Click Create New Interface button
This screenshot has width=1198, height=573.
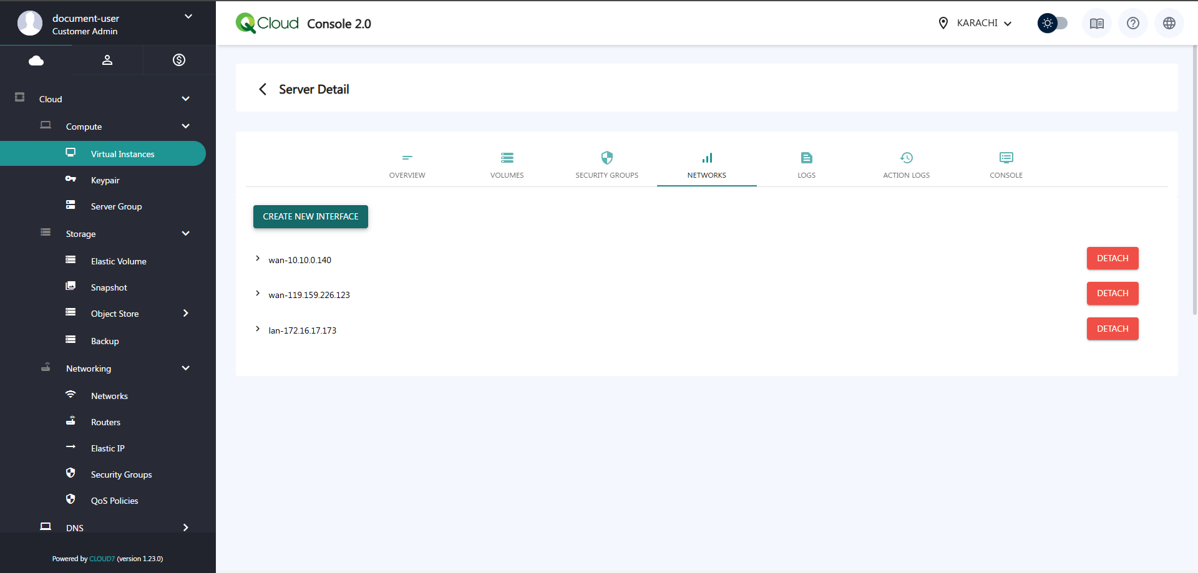310,216
